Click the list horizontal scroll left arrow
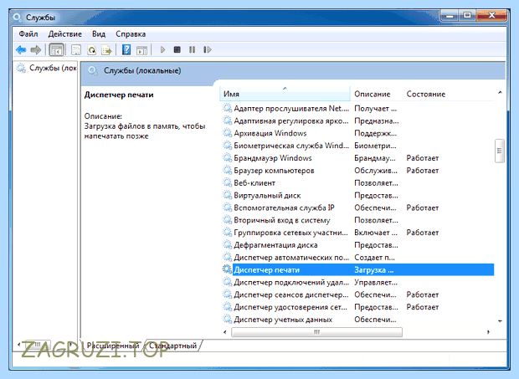 (225, 332)
